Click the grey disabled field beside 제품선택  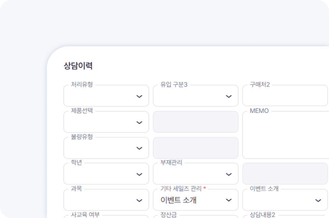[195, 122]
